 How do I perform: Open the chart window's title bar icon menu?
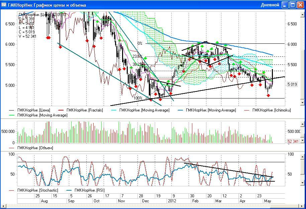[4, 5]
